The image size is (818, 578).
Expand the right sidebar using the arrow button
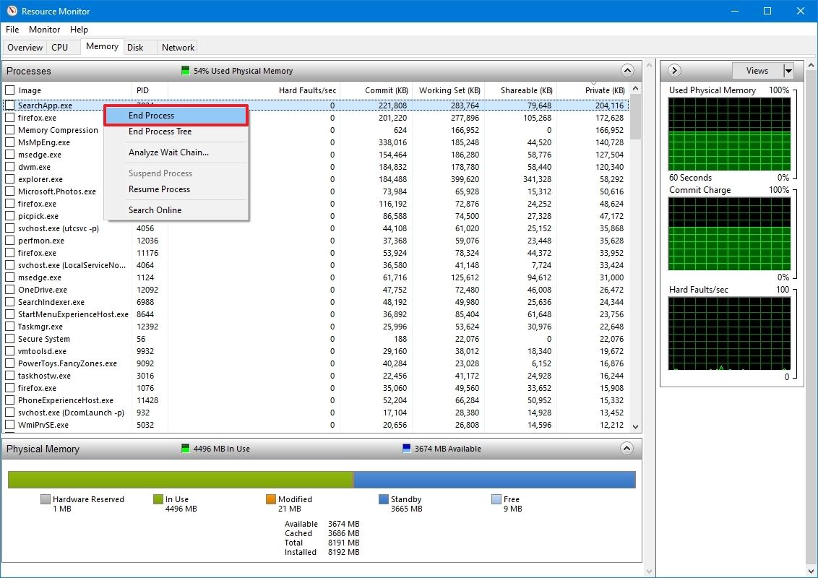(673, 70)
